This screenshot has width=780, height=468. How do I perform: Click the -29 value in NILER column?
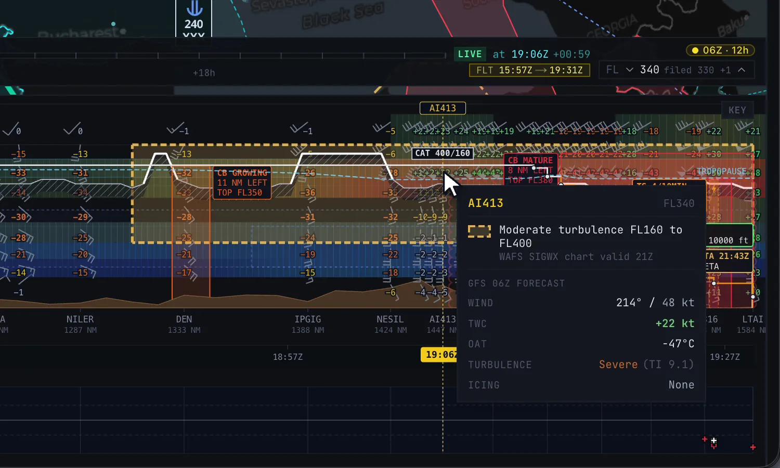tap(80, 217)
